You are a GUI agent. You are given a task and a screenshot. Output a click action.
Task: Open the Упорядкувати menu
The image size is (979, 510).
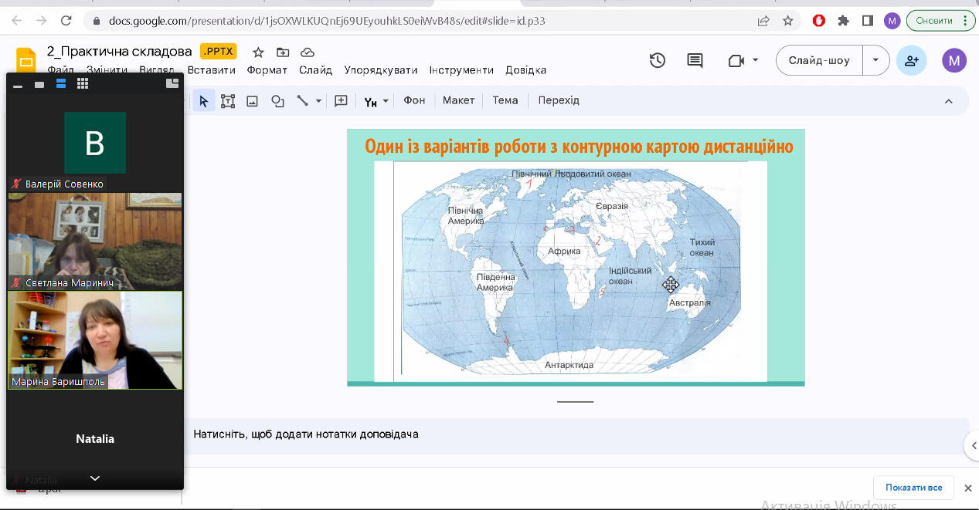click(381, 70)
